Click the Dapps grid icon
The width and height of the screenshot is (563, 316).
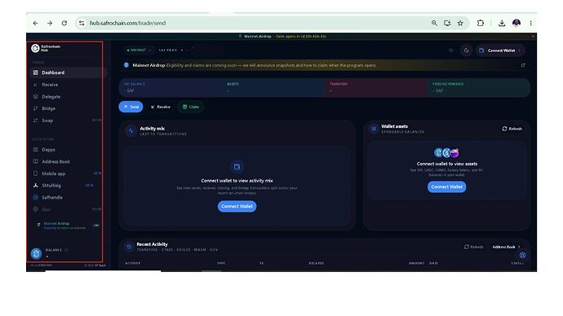pyautogui.click(x=36, y=150)
